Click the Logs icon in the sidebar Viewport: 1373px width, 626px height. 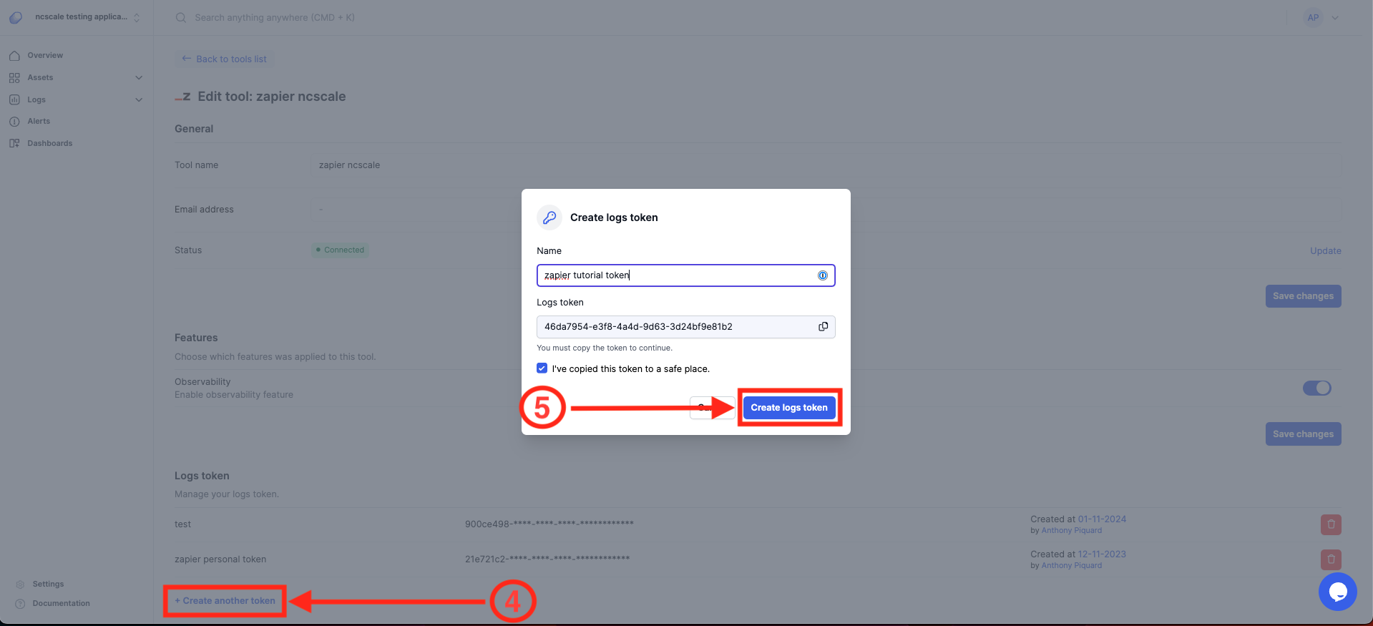[14, 99]
